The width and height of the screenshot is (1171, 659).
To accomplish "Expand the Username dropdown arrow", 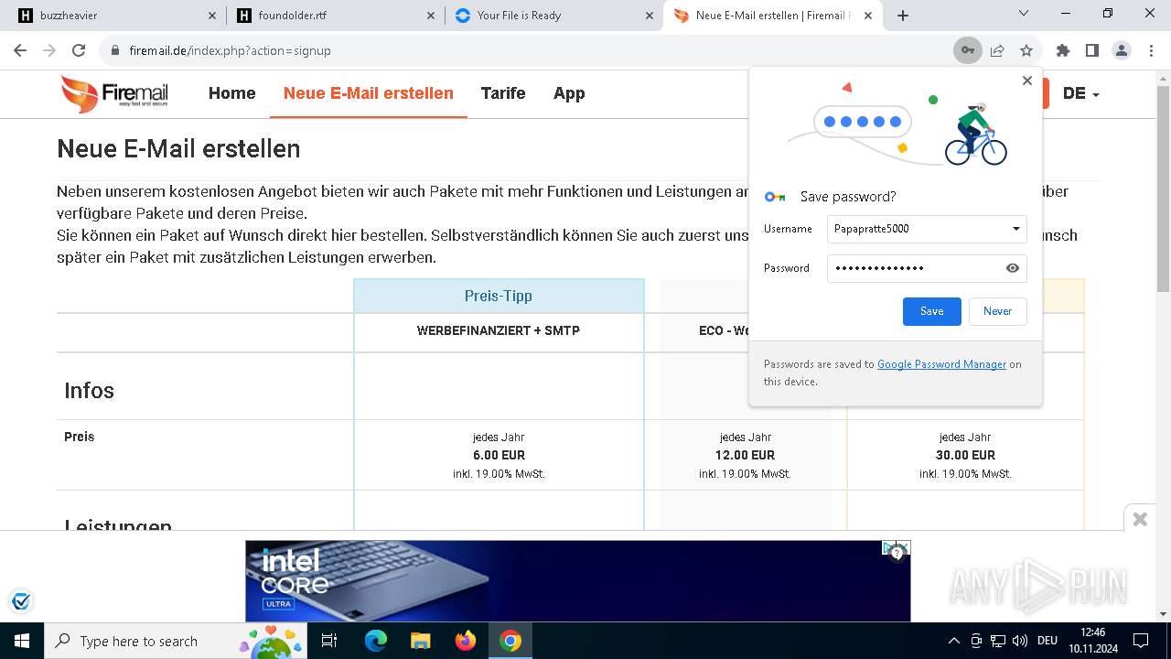I will 1015,229.
